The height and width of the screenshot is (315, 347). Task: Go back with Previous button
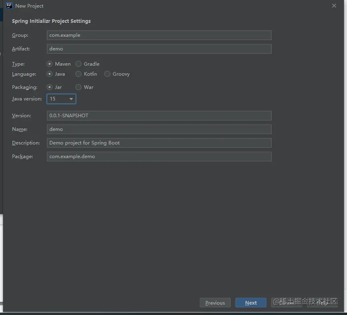pyautogui.click(x=215, y=303)
